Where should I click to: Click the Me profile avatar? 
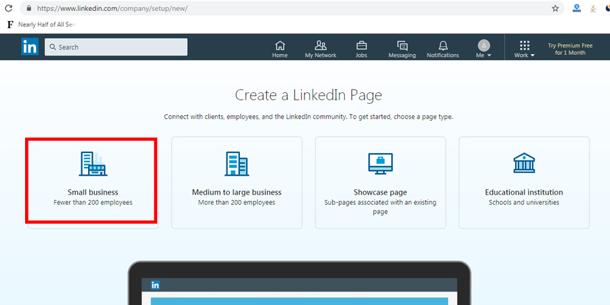pos(484,45)
